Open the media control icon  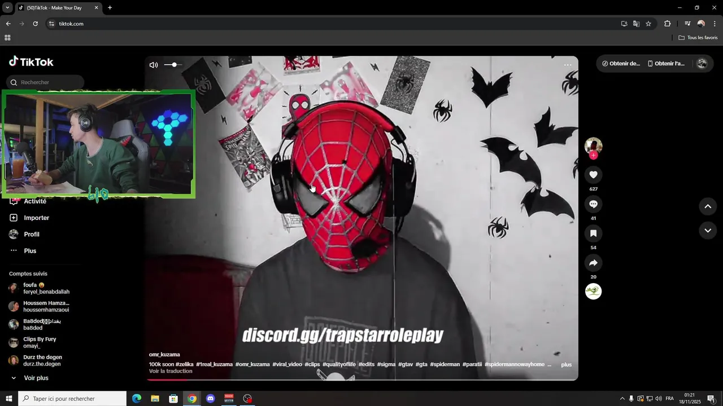pos(687,24)
